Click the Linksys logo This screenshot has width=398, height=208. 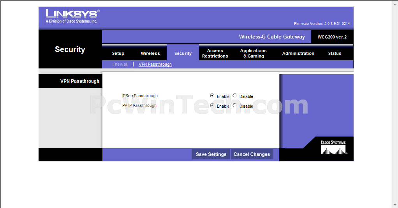pyautogui.click(x=72, y=16)
